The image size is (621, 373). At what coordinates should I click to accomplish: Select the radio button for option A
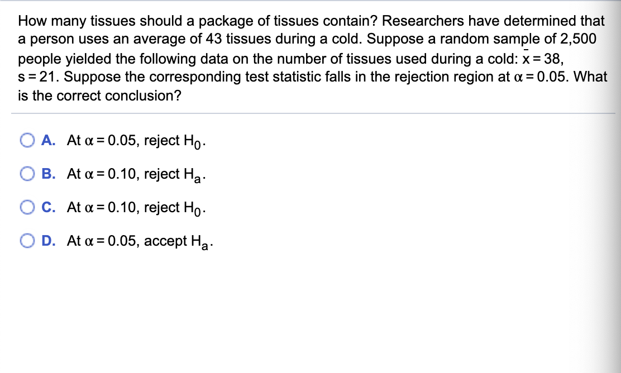click(28, 140)
